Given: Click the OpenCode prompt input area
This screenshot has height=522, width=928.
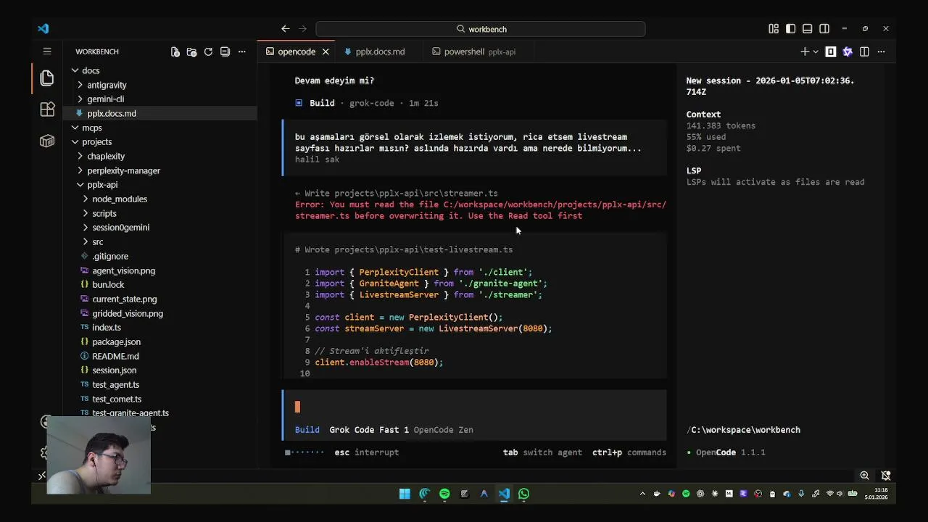Looking at the screenshot, I should (475, 407).
